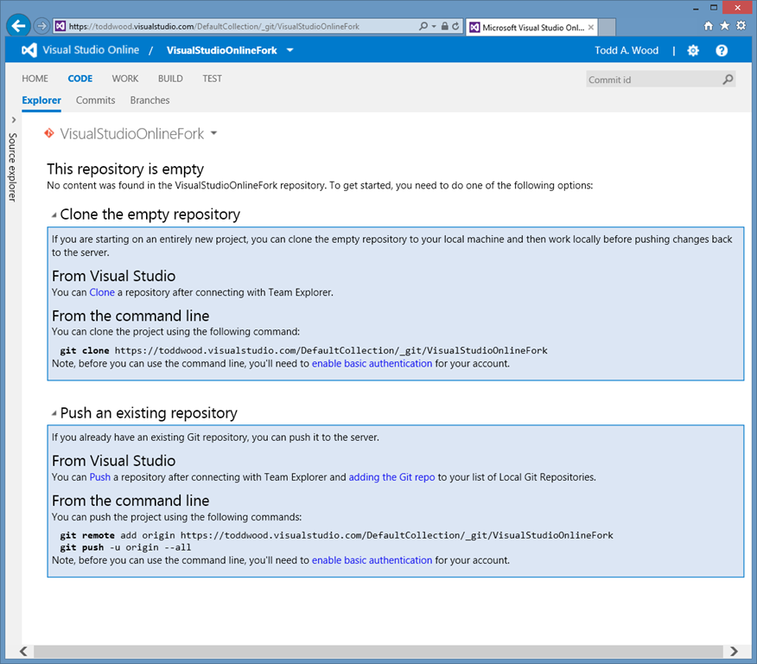
Task: Open the WORK hub
Action: pyautogui.click(x=125, y=78)
